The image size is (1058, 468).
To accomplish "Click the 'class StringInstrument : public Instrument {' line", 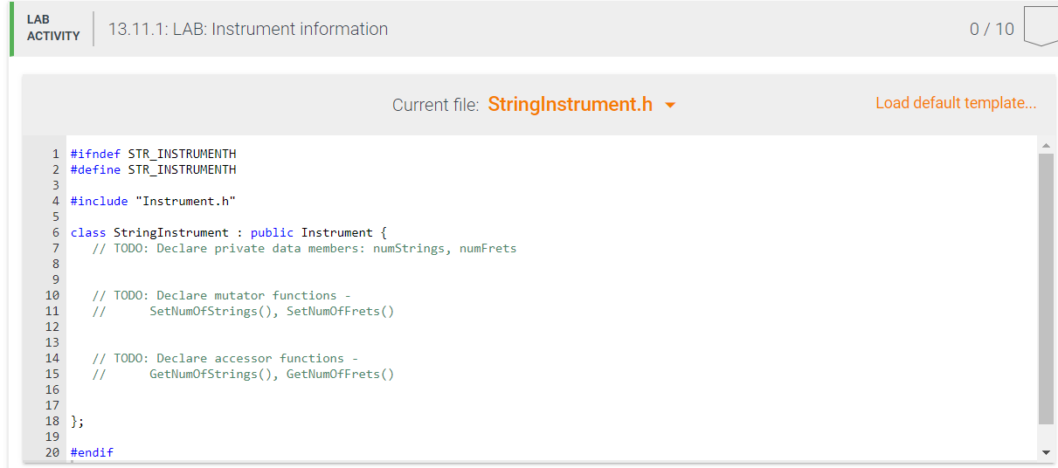I will click(228, 232).
